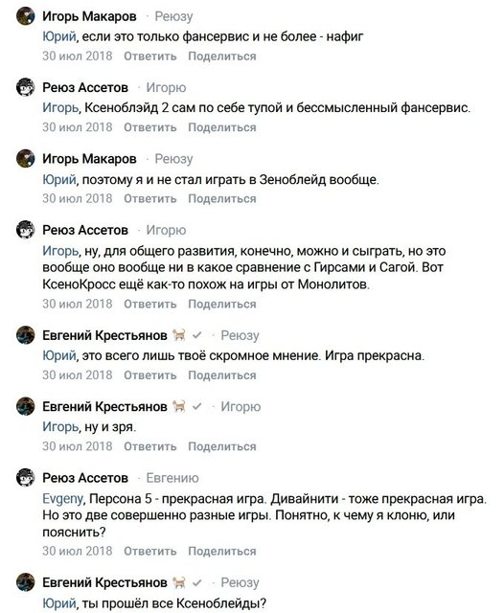The image size is (504, 613).
Task: Open the avatar beside the "для общего развития" comment
Action: [26, 230]
